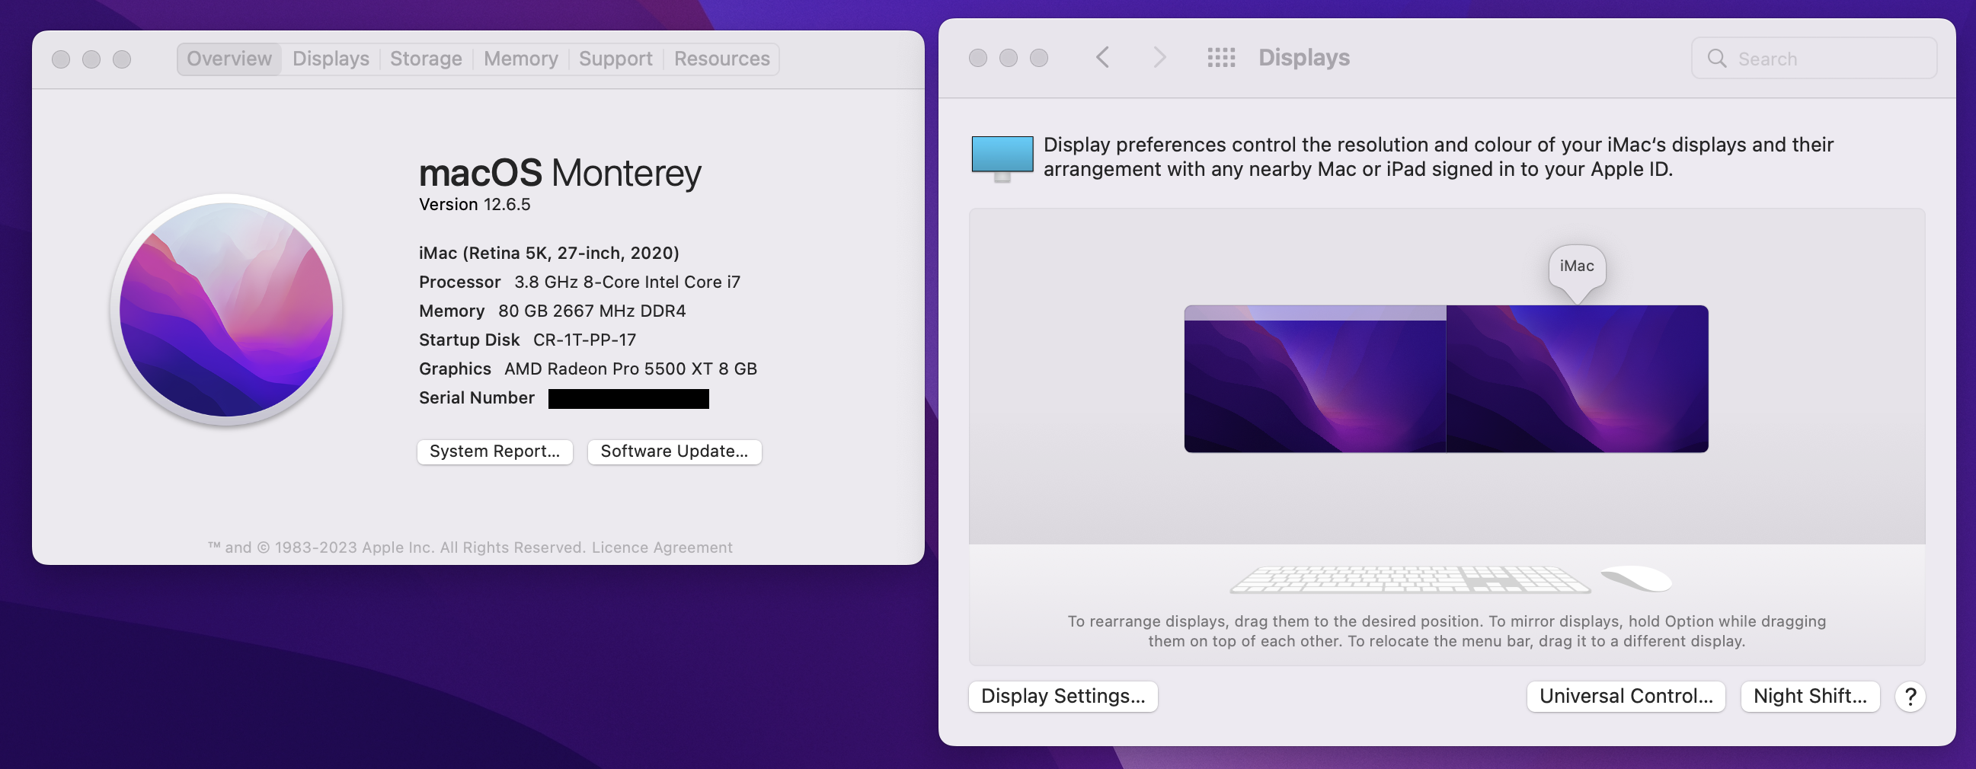Image resolution: width=1976 pixels, height=769 pixels.
Task: Click the keyboard illustration in Displays
Action: tap(1410, 579)
